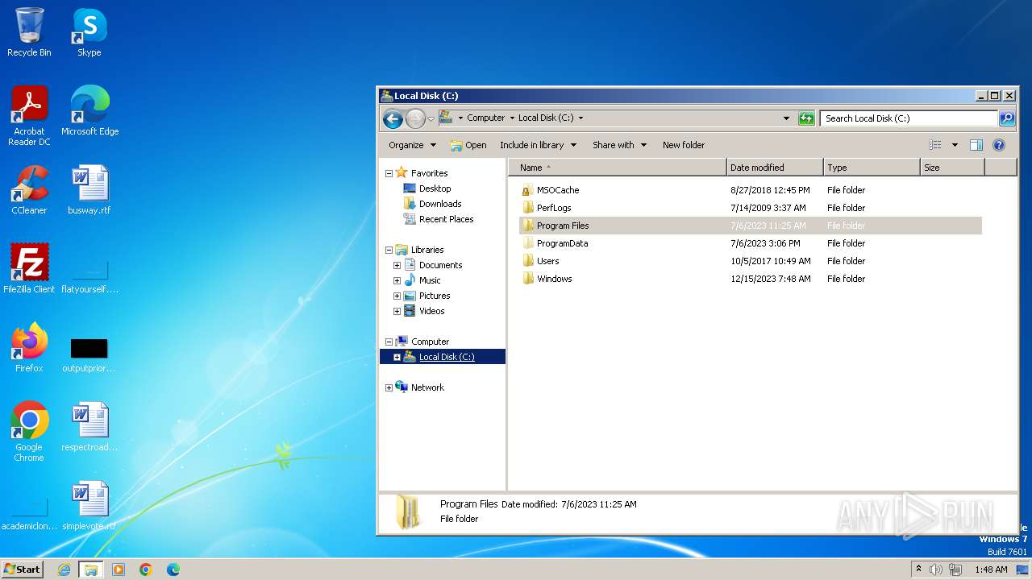This screenshot has height=580, width=1032.
Task: Sort by Name column header
Action: pyautogui.click(x=617, y=168)
